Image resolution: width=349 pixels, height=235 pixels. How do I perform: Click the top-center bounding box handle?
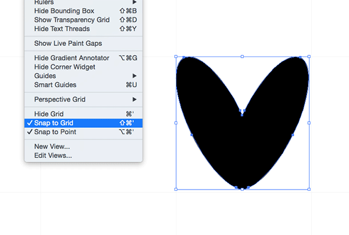pos(242,57)
